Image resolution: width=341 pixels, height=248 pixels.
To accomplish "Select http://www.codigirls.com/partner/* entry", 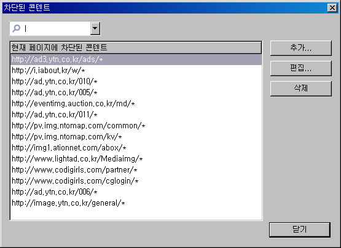I will tap(136, 170).
